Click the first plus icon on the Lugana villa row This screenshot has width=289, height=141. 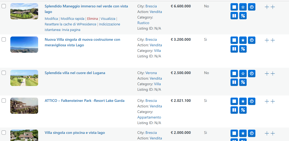coord(267,74)
